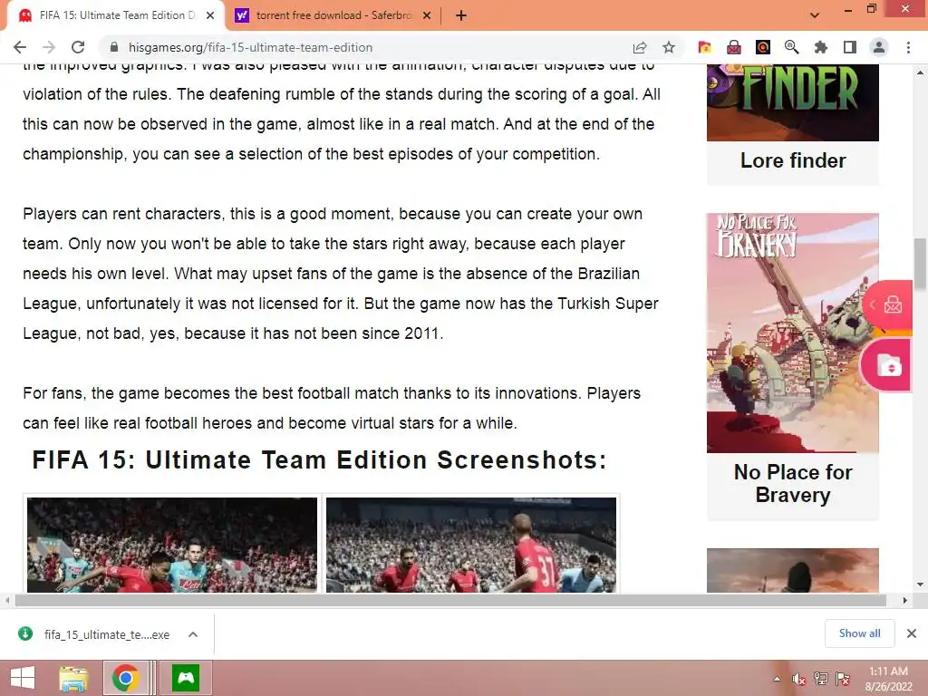Open the No Place for Bravery link

tap(792, 484)
